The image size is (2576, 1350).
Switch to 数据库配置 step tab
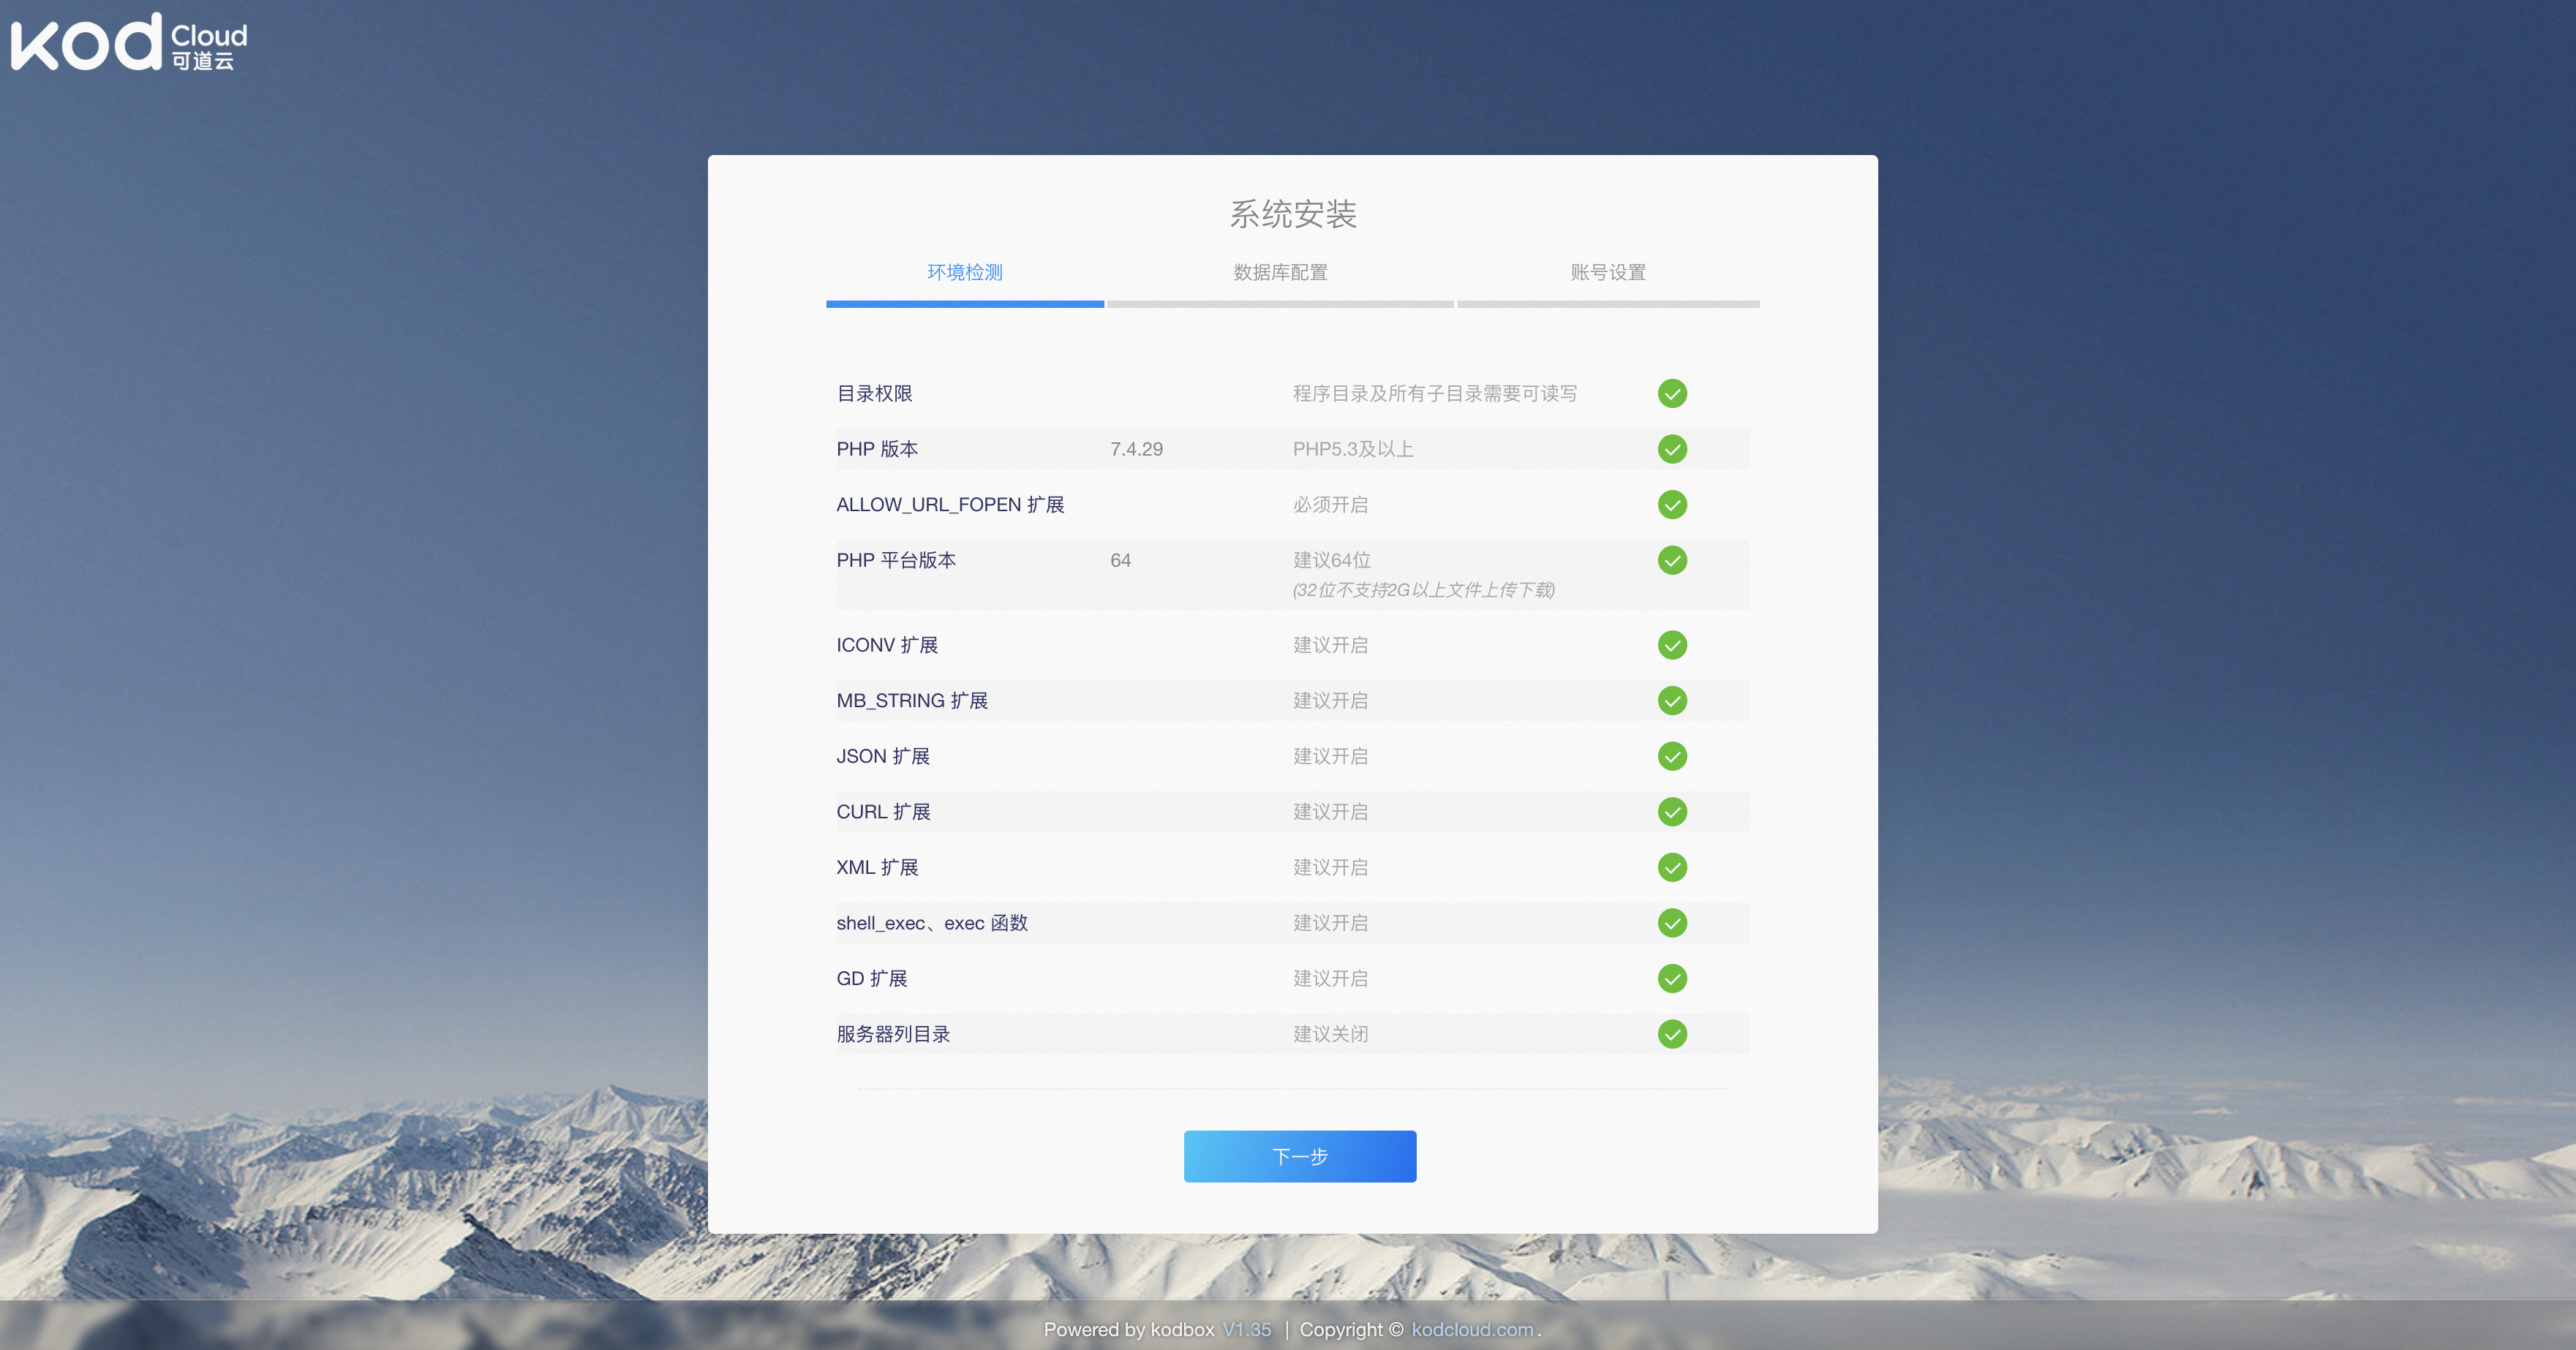[x=1280, y=272]
